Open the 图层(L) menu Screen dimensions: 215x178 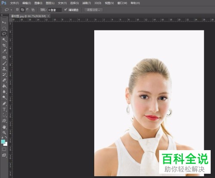(50, 3)
